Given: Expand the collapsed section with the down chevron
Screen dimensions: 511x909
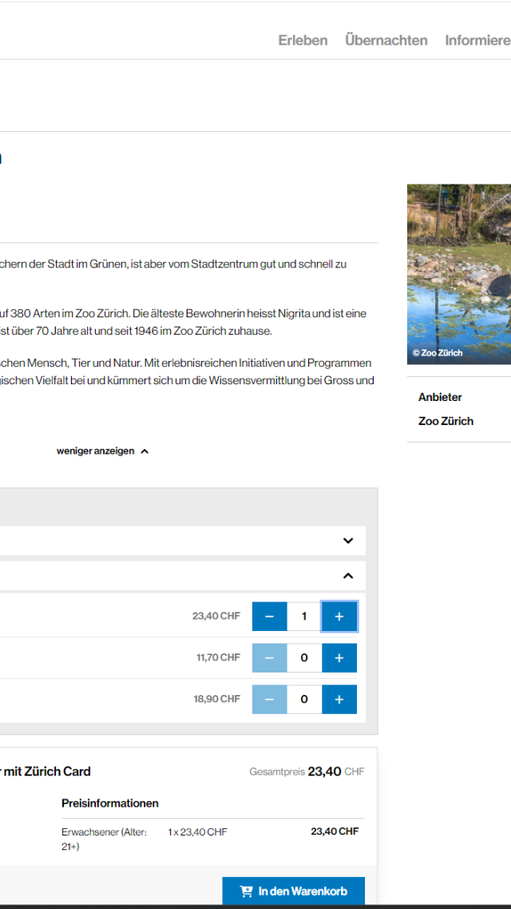Looking at the screenshot, I should 347,541.
